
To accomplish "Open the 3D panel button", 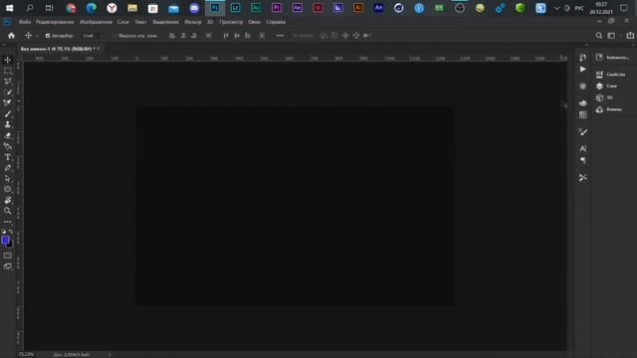I will (x=604, y=97).
